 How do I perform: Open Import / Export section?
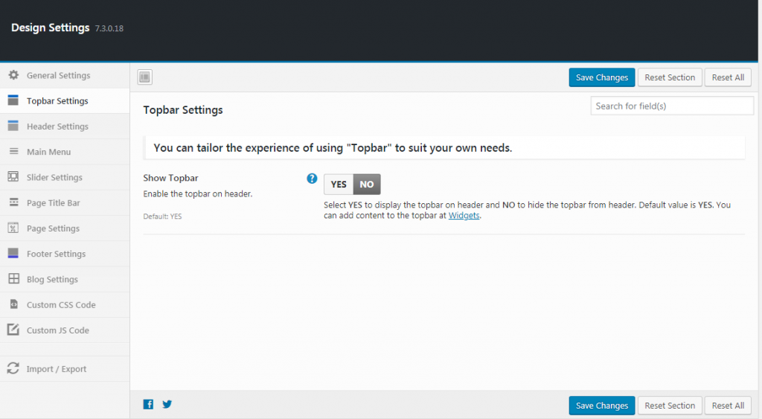tap(65, 369)
